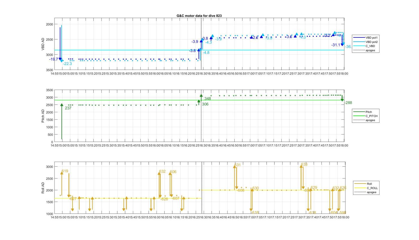Select the "-626" roll data label
Image resolution: width=419 pixels, height=240 pixels.
point(164,199)
